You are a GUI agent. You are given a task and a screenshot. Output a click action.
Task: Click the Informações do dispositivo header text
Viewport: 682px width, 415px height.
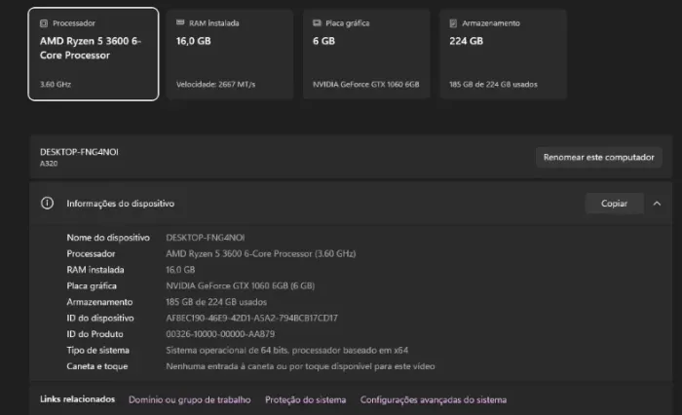click(121, 204)
